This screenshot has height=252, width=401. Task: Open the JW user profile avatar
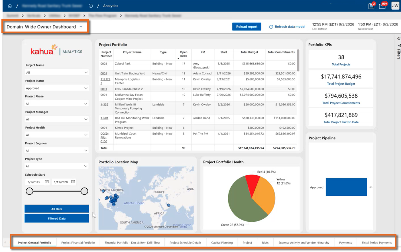(x=395, y=6)
